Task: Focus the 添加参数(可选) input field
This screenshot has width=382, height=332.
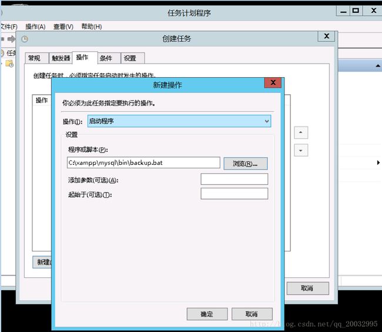Action: pyautogui.click(x=234, y=179)
